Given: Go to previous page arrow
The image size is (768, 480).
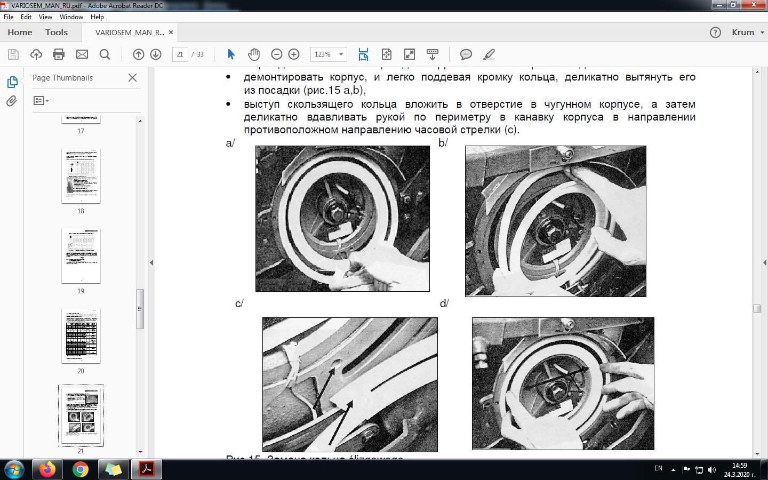Looking at the screenshot, I should (139, 54).
